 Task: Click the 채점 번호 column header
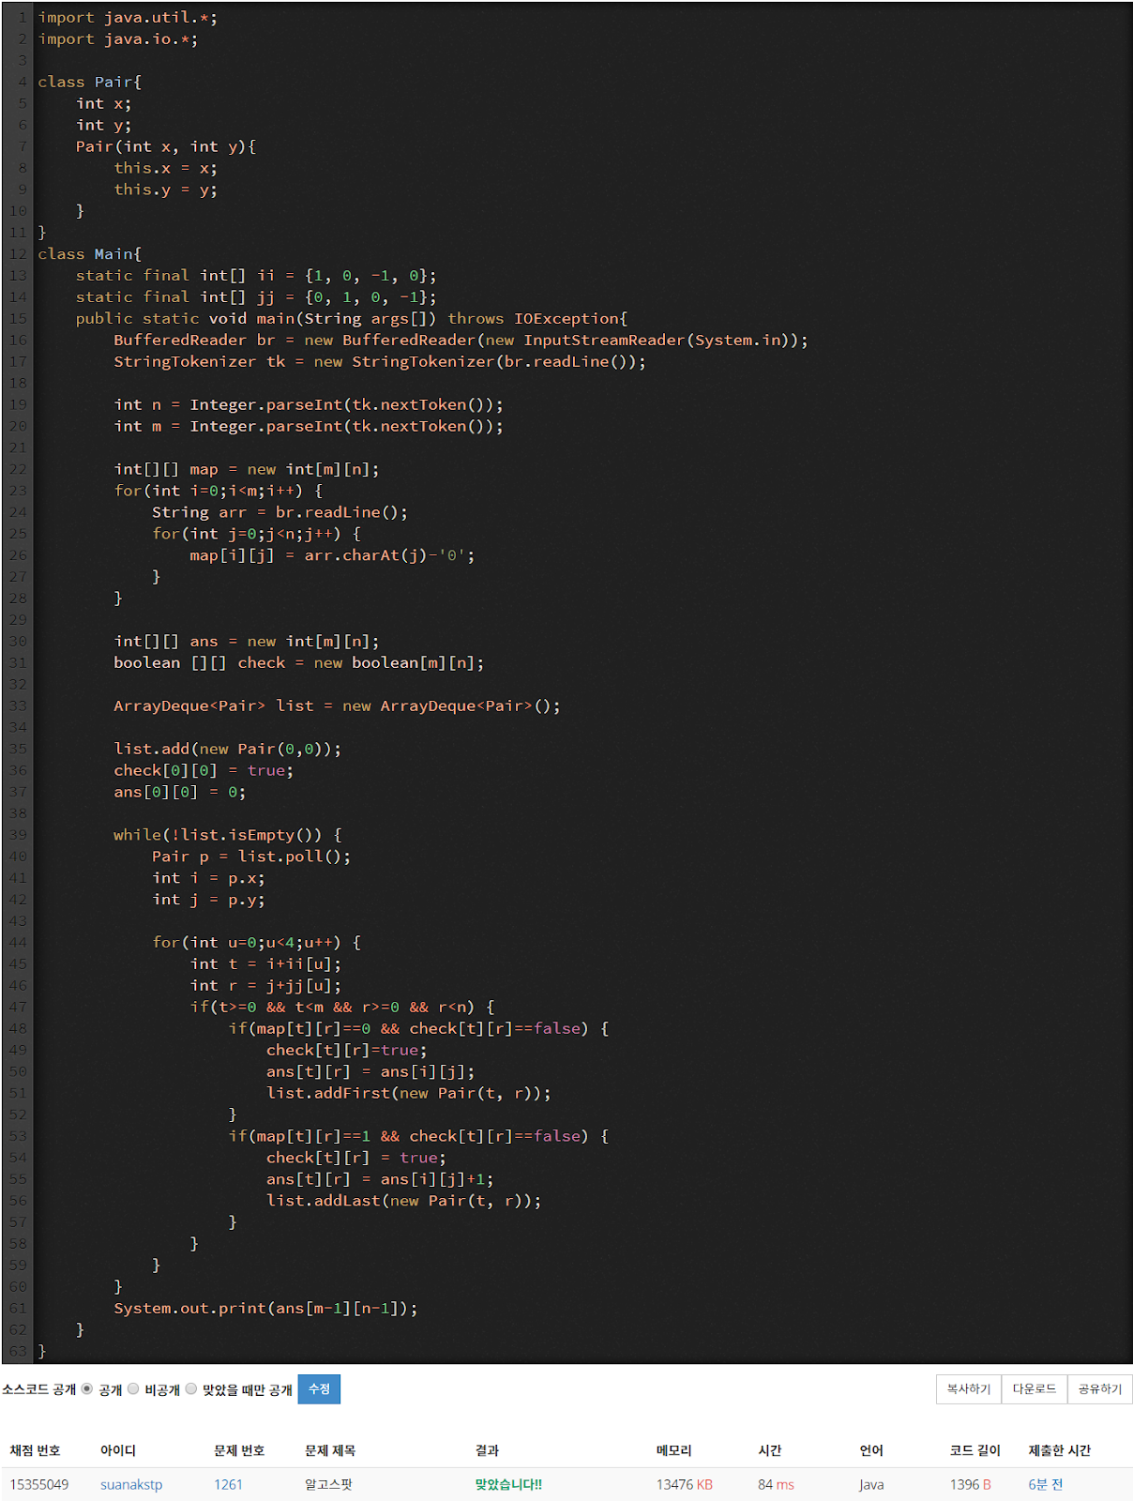click(35, 1450)
